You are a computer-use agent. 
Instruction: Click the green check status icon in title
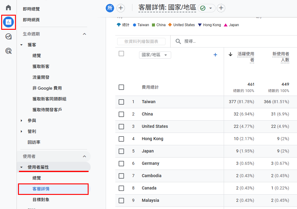tap(203, 8)
